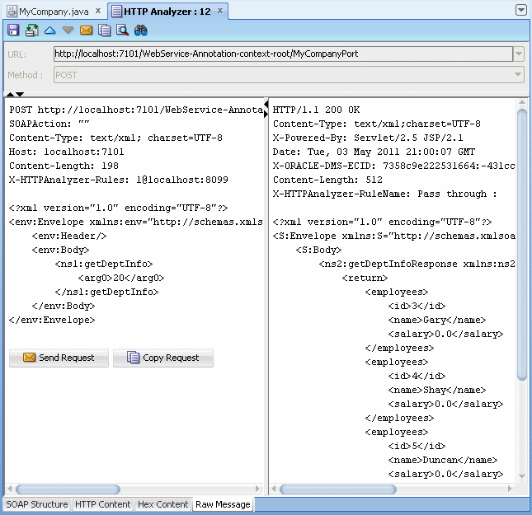Click the request pane horizontal scrollbar thumb

(68, 489)
